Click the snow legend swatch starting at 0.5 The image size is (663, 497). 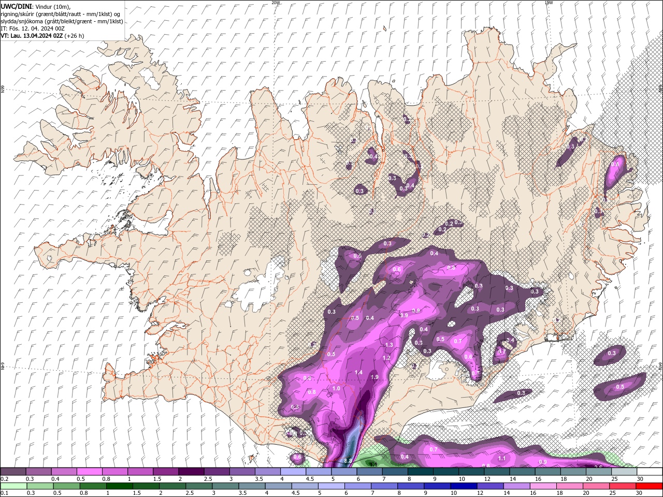(89, 472)
